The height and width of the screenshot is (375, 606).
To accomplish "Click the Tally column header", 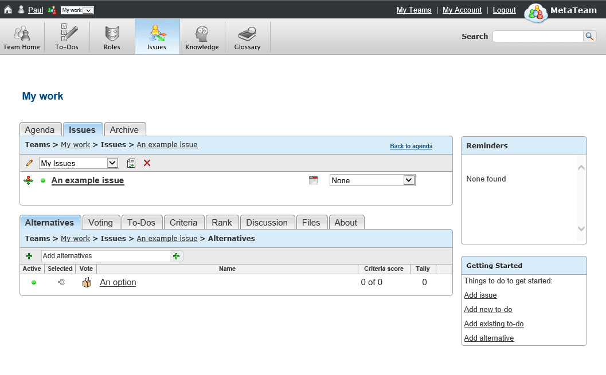I will (x=423, y=269).
